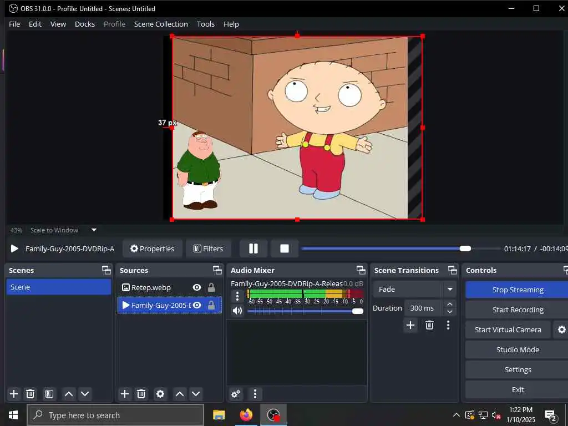Float the Audio Mixer dock panel

[x=361, y=270]
